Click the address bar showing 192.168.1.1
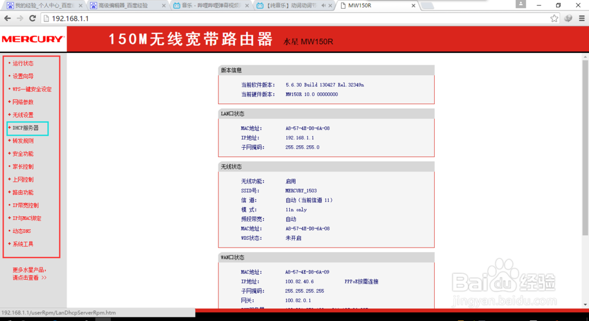Viewport: 589px width, 321px height. [x=300, y=18]
